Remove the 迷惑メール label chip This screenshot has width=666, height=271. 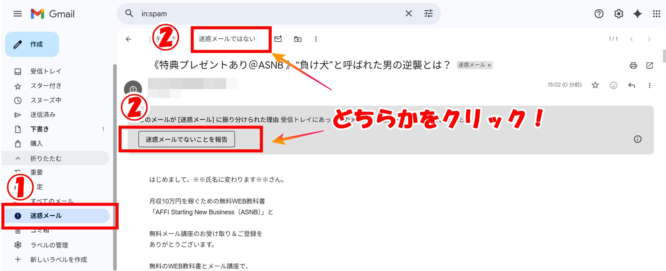click(489, 65)
